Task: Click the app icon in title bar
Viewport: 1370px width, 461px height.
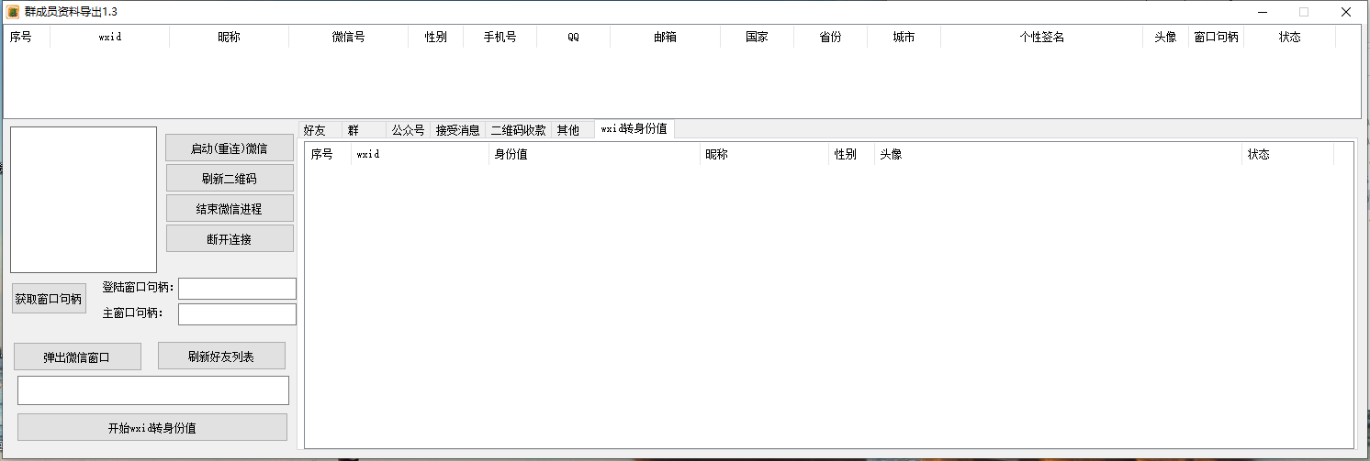Action: [x=13, y=12]
